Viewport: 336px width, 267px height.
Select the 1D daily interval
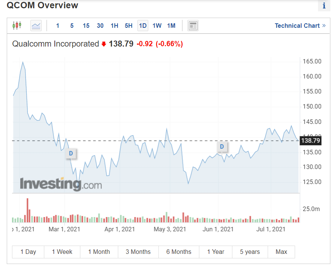(x=143, y=26)
